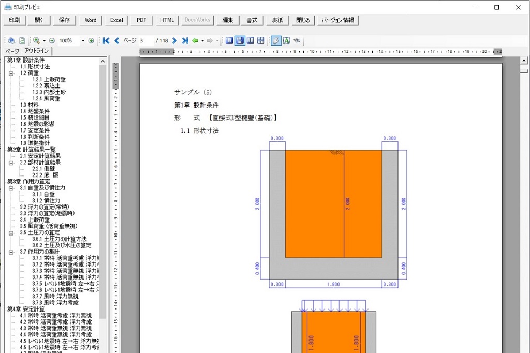
Task: Select two-page facing view mode
Action: (x=251, y=40)
